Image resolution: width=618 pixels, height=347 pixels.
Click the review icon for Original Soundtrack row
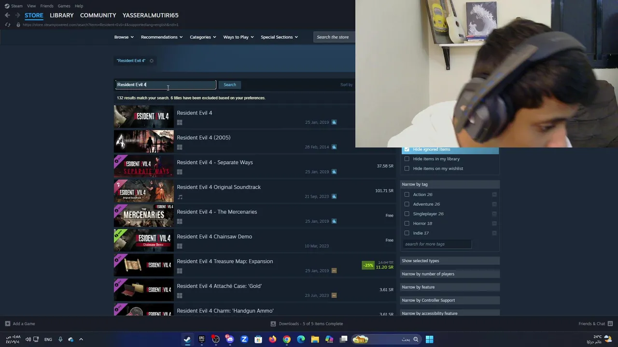334,197
